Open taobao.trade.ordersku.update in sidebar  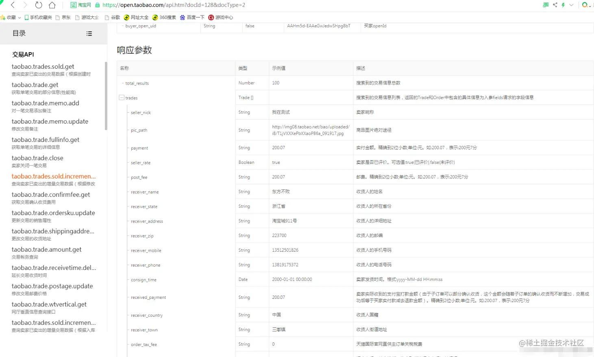(53, 213)
